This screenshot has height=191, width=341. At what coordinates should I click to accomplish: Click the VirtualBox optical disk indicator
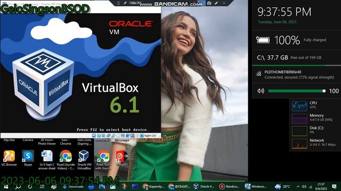pos(99,136)
